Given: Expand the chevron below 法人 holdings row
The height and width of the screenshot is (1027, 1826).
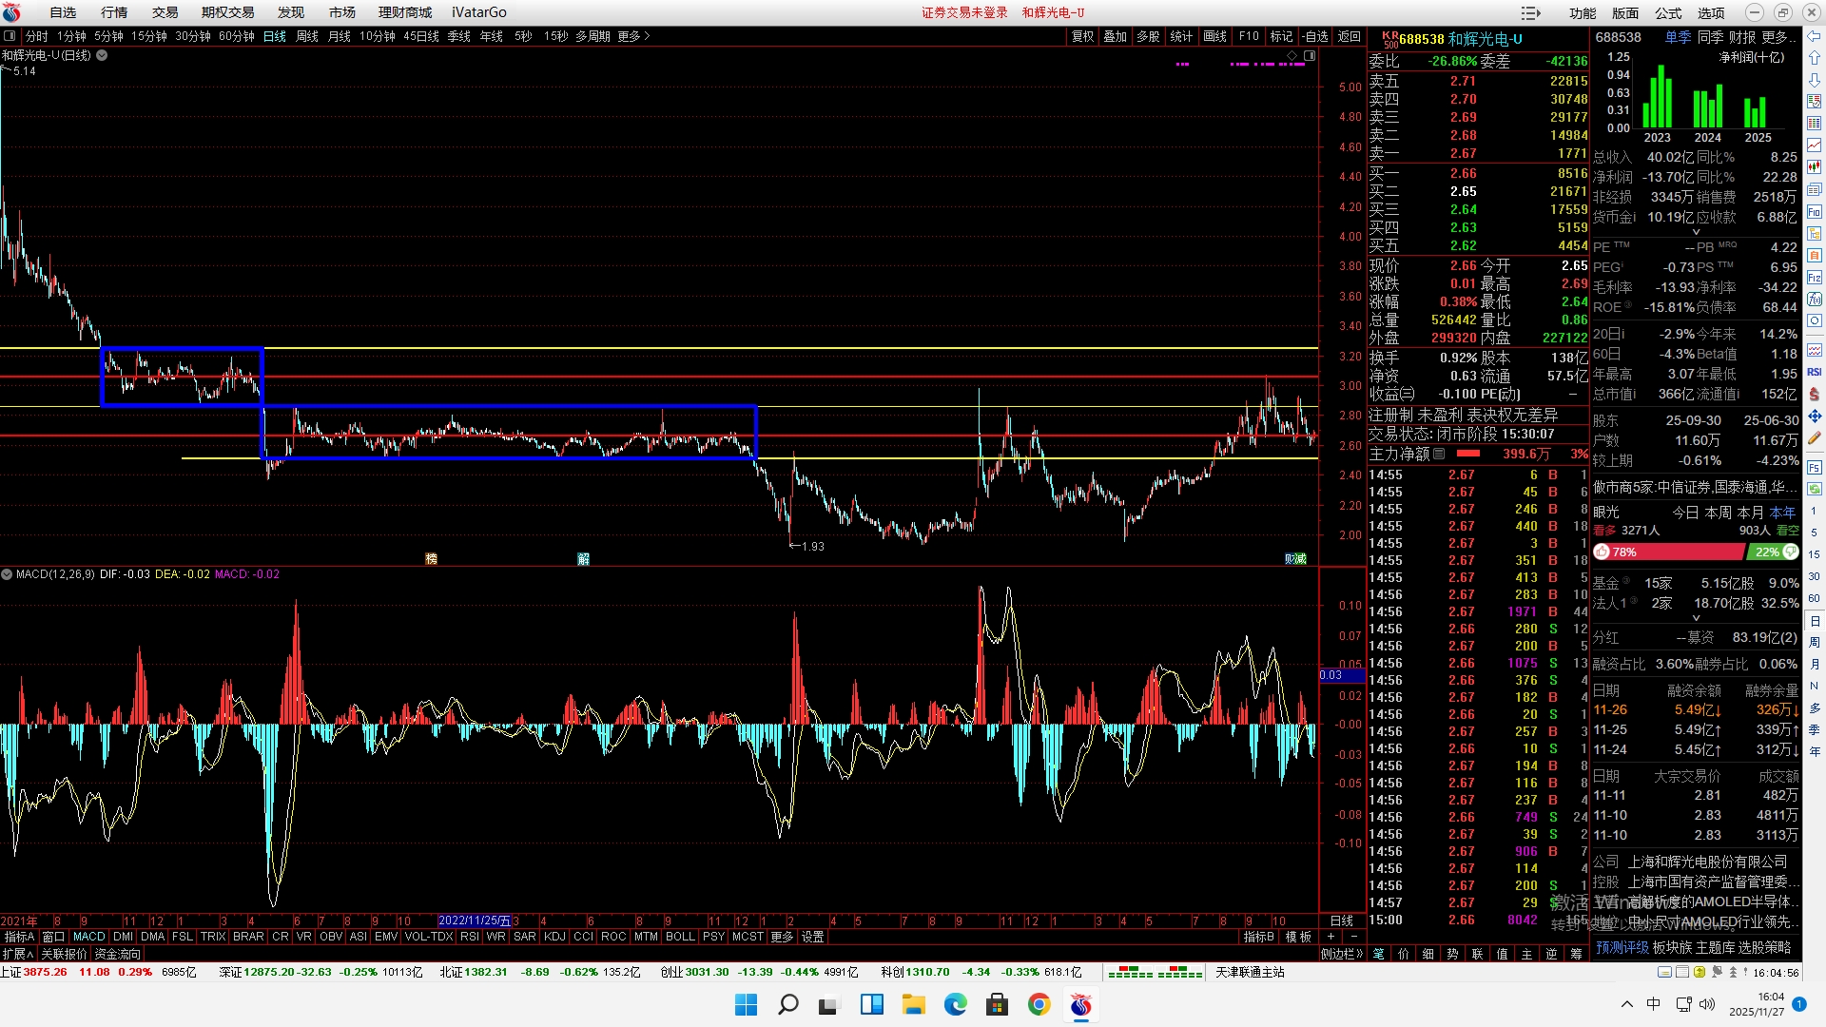Looking at the screenshot, I should [1696, 618].
